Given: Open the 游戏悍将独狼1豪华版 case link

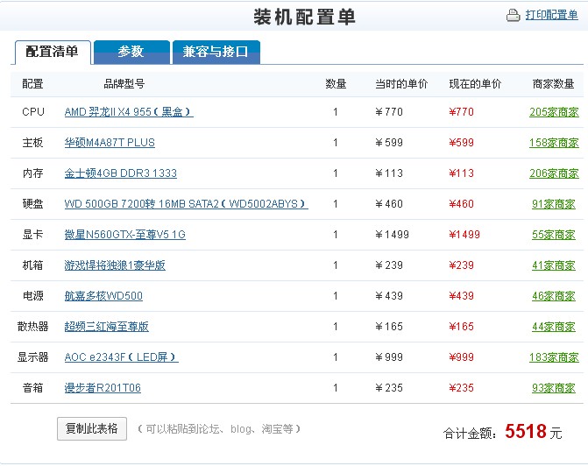Looking at the screenshot, I should click(x=115, y=265).
